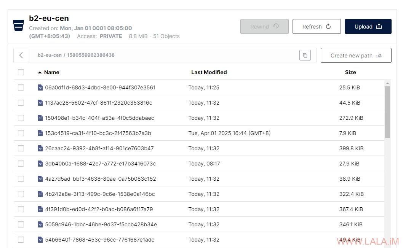The image size is (403, 248).
Task: Click file icon of 5059c946-1bbc-46be-9d37-f5ccb428b34e
Action: [x=40, y=224]
